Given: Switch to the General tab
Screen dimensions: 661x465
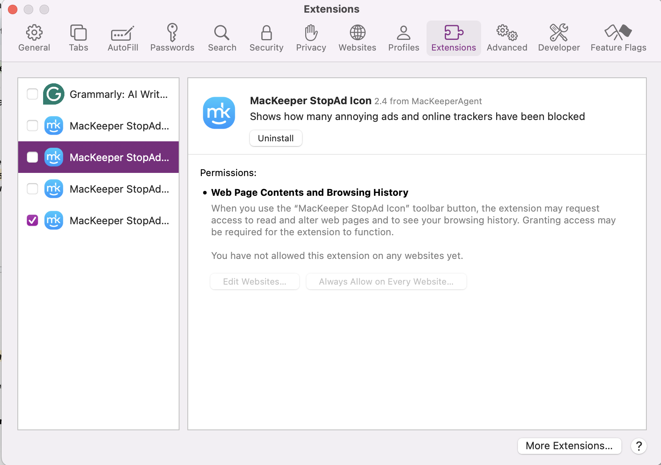Looking at the screenshot, I should 34,37.
